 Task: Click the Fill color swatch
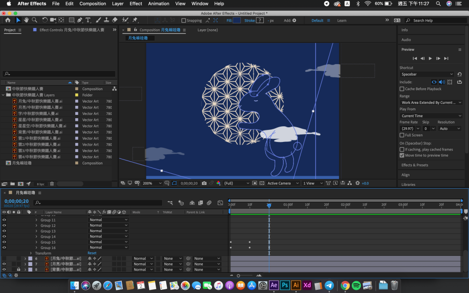tap(237, 21)
